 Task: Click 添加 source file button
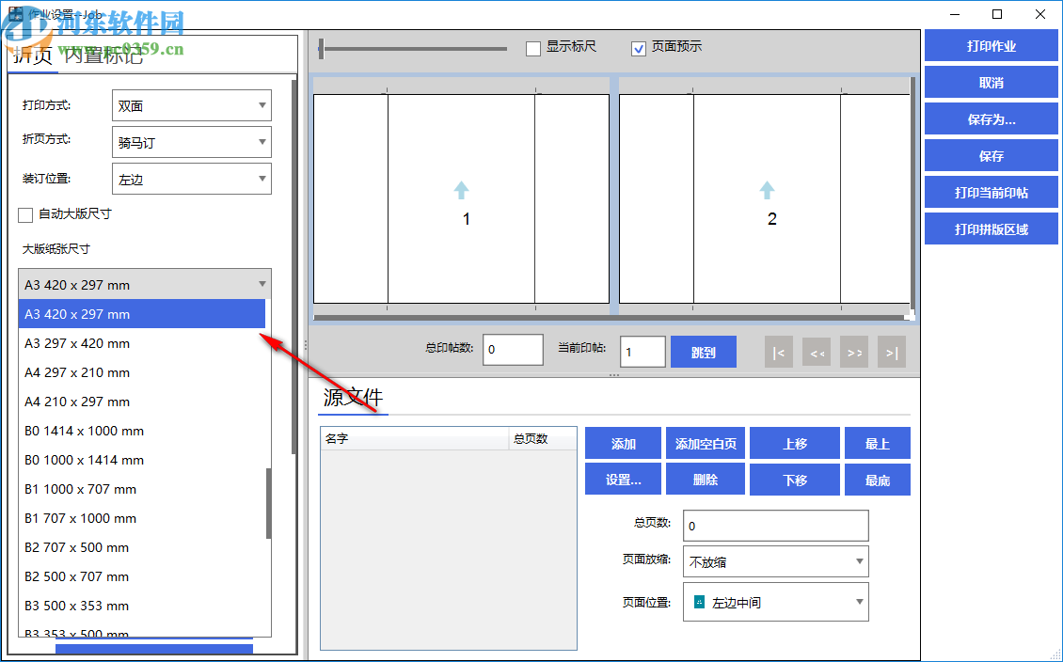click(623, 443)
